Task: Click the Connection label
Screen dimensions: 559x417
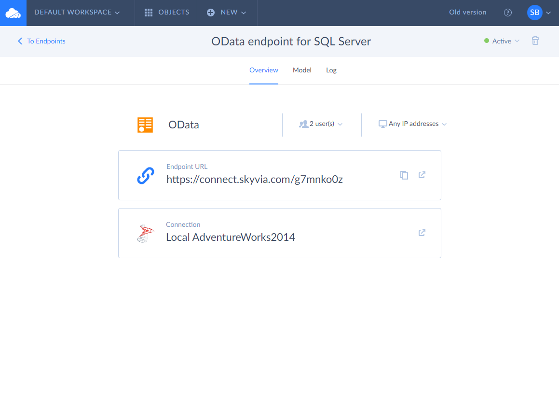Action: pos(183,224)
